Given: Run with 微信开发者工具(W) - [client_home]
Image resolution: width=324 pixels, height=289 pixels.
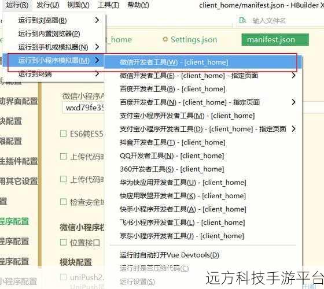Looking at the screenshot, I should click(203, 62).
